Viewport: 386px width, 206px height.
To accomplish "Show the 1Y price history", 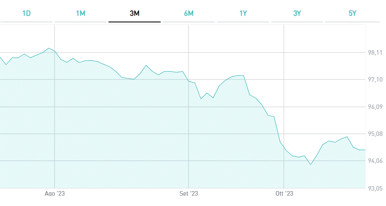I will click(x=243, y=13).
